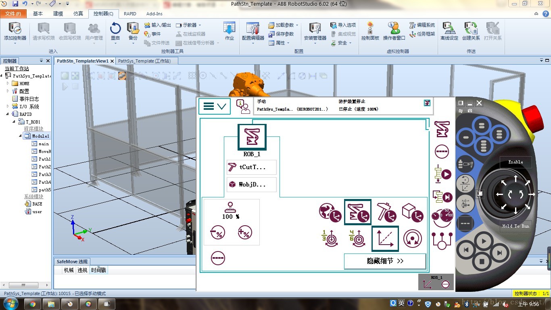The height and width of the screenshot is (310, 551).
Task: Select linear motion mode
Action: point(385,239)
